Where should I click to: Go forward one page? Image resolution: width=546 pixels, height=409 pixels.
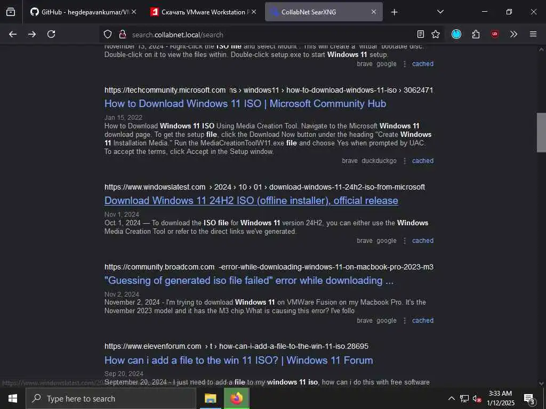(32, 34)
